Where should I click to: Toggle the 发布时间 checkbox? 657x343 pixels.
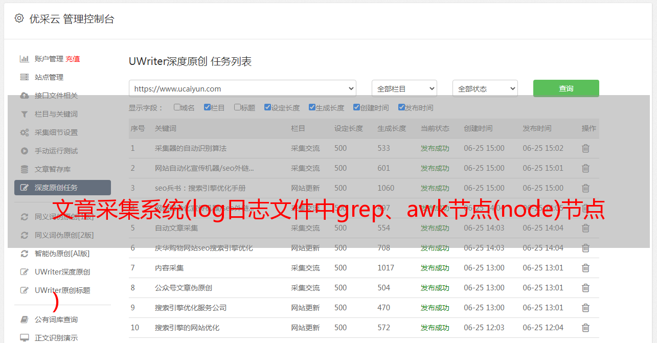(x=401, y=107)
